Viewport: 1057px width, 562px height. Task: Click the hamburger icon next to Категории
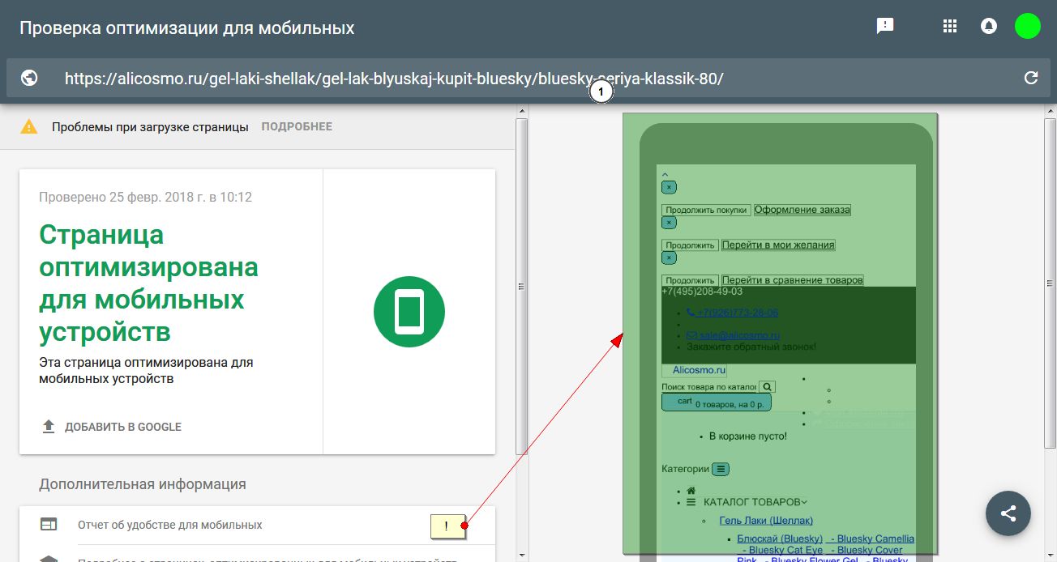click(721, 469)
